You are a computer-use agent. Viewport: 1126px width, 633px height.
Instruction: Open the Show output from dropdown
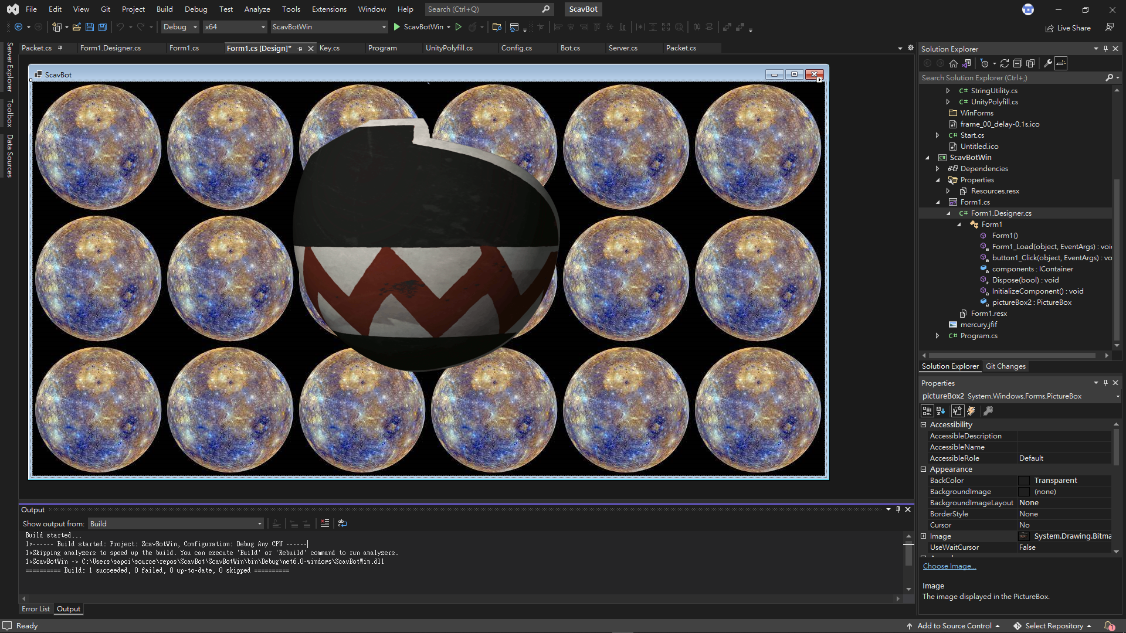pos(175,523)
